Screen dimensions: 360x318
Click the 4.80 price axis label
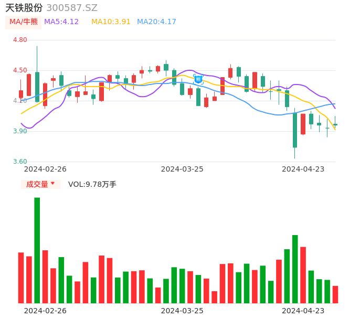pyautogui.click(x=20, y=40)
